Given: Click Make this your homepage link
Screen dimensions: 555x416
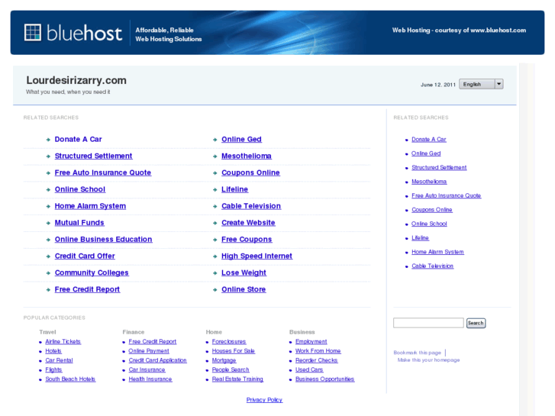Looking at the screenshot, I should pyautogui.click(x=428, y=360).
